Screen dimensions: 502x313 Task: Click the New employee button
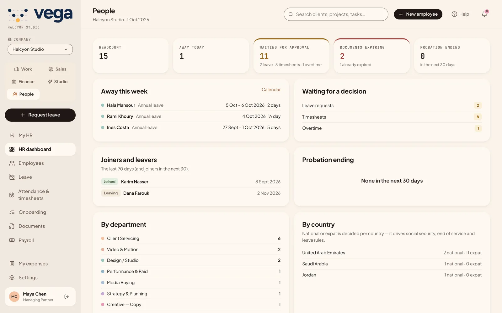pyautogui.click(x=418, y=14)
